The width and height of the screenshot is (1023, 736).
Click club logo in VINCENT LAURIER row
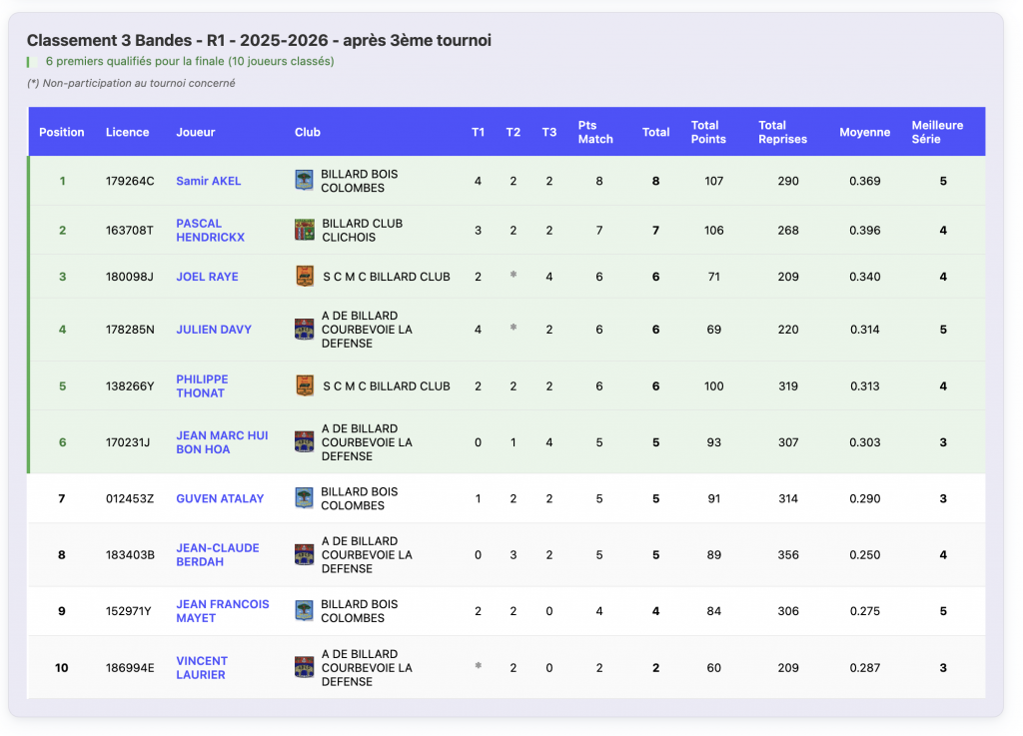click(x=305, y=668)
